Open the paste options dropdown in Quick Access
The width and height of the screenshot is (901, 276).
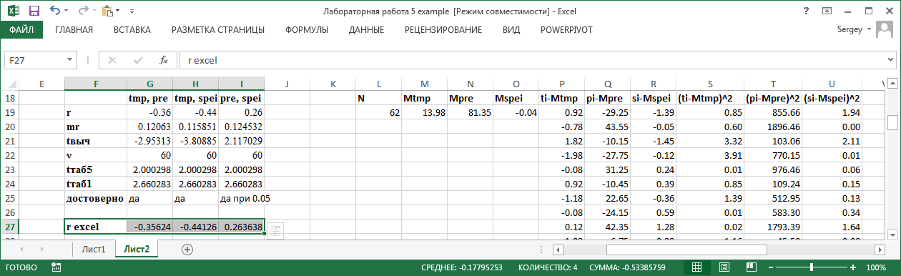tap(119, 11)
